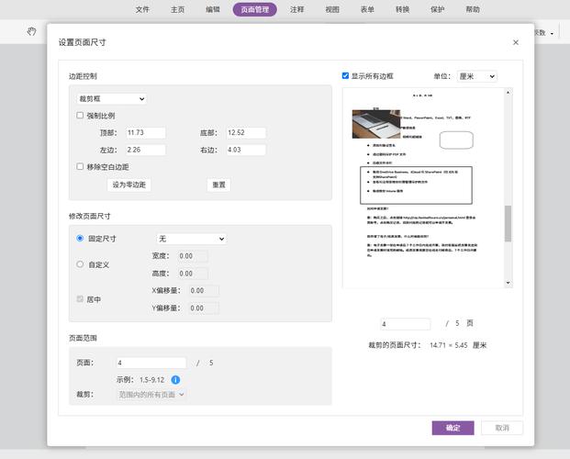Open the 帮助 tab
The height and width of the screenshot is (459, 570).
[x=473, y=9]
